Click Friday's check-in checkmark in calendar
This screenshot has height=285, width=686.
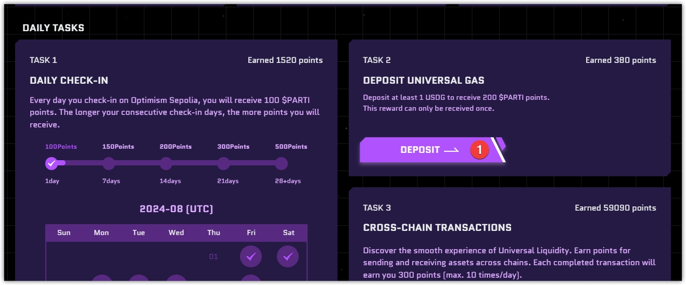click(x=251, y=256)
